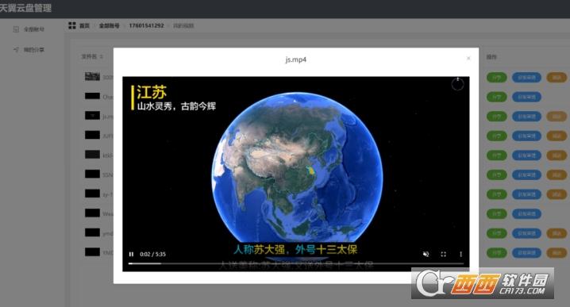Click the blue button in the JUFE row
Viewport: 570px width, 307px height.
[527, 136]
